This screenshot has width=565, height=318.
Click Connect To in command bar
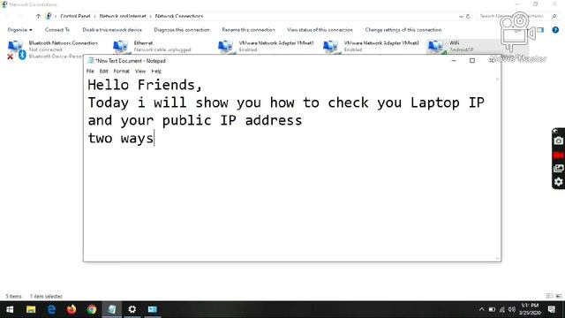(x=57, y=30)
